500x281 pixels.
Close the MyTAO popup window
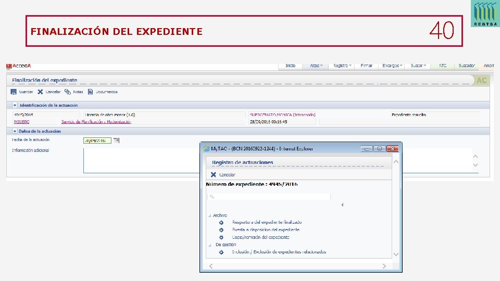393,149
